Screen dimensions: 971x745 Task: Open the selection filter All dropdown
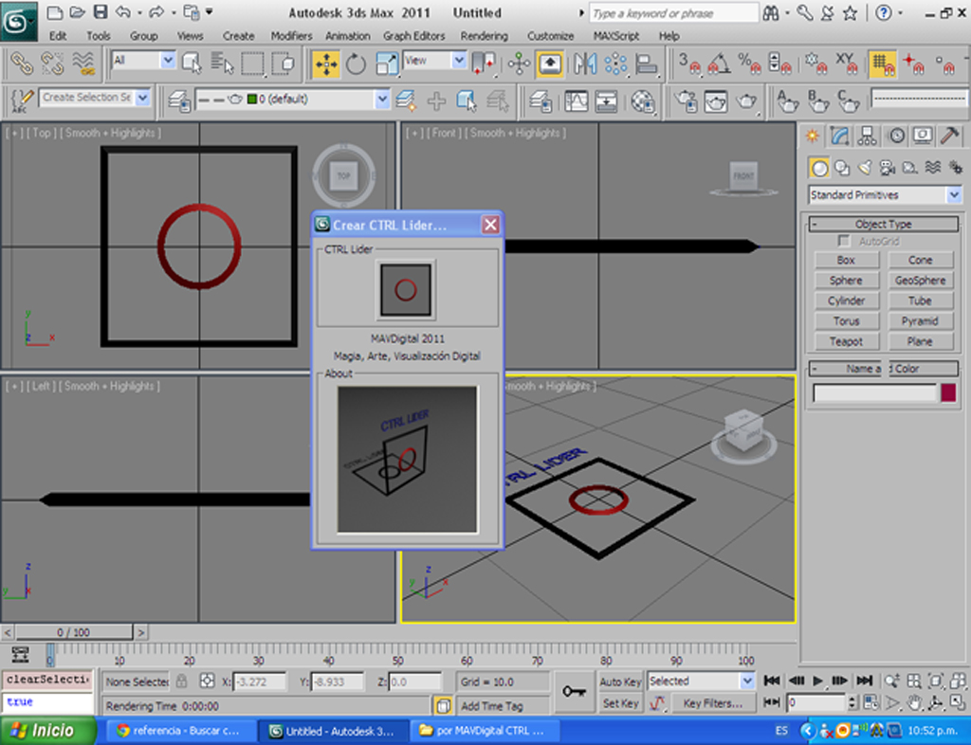click(x=168, y=60)
